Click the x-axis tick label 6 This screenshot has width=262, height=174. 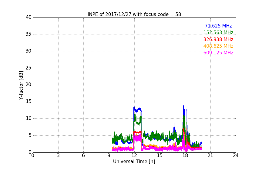click(x=83, y=156)
